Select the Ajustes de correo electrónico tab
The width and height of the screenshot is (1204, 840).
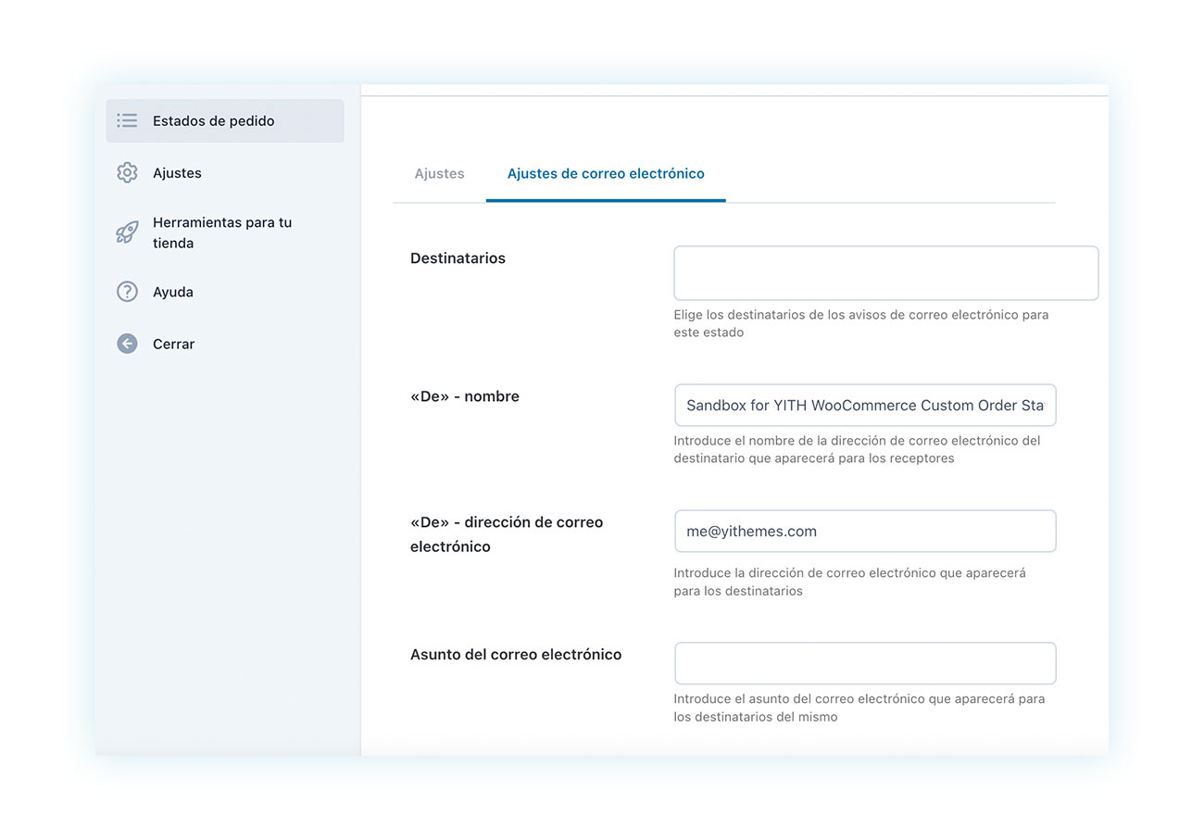pos(606,173)
